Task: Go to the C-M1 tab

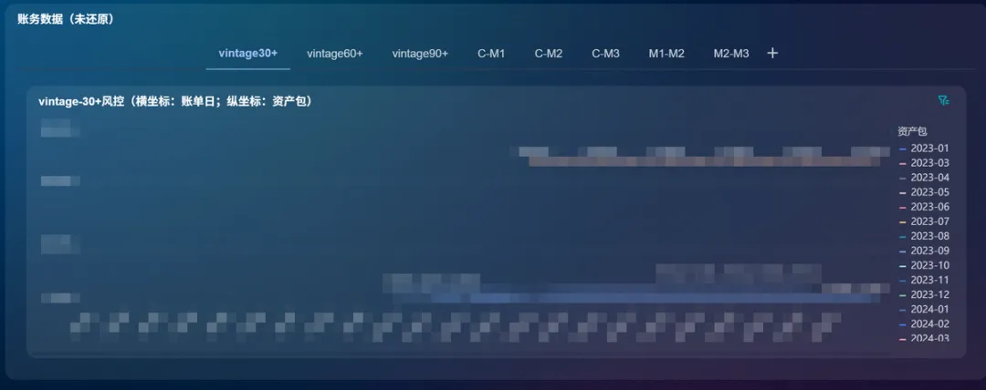Action: [491, 54]
